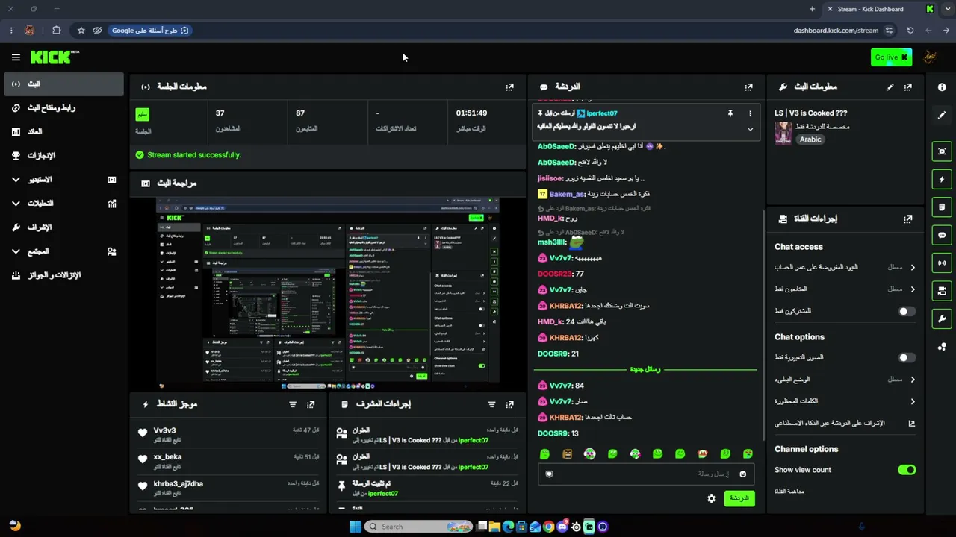Click the Kick logo
Image resolution: width=956 pixels, height=537 pixels.
pyautogui.click(x=55, y=57)
